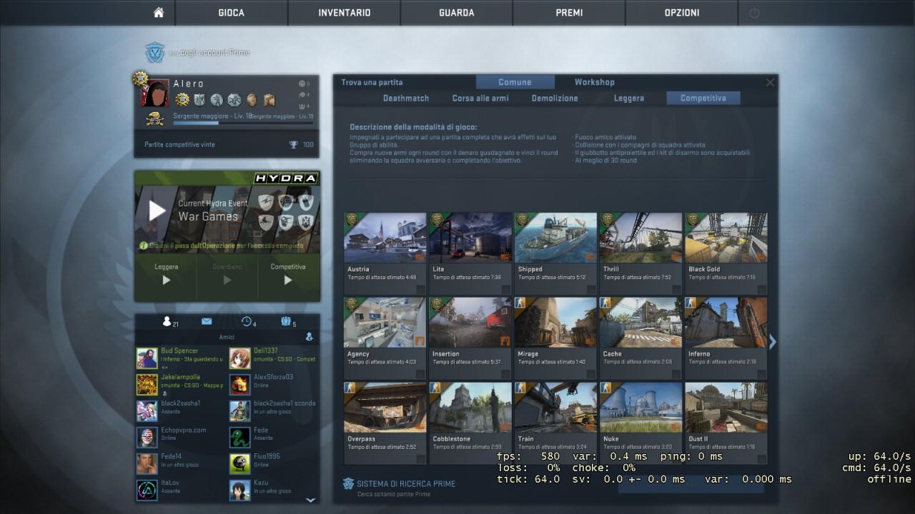Viewport: 915px width, 514px height.
Task: Tick the Insertion map checkbox
Action: pos(505,374)
